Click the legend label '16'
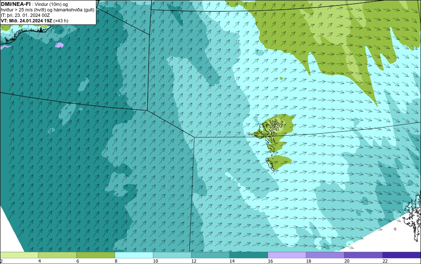 pos(270,261)
